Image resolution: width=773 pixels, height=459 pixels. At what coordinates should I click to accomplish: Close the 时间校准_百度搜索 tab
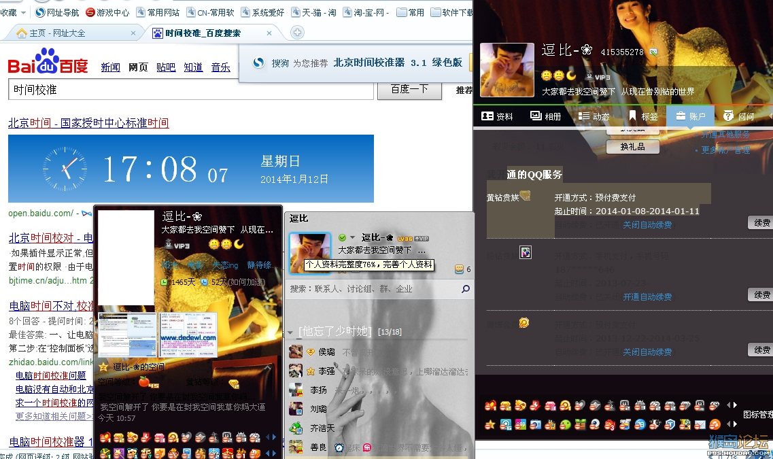tap(269, 33)
